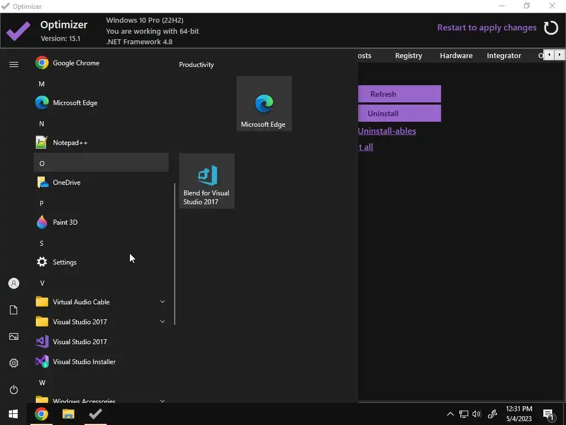
Task: Expand the Start menu hamburger navigation
Action: click(x=14, y=64)
